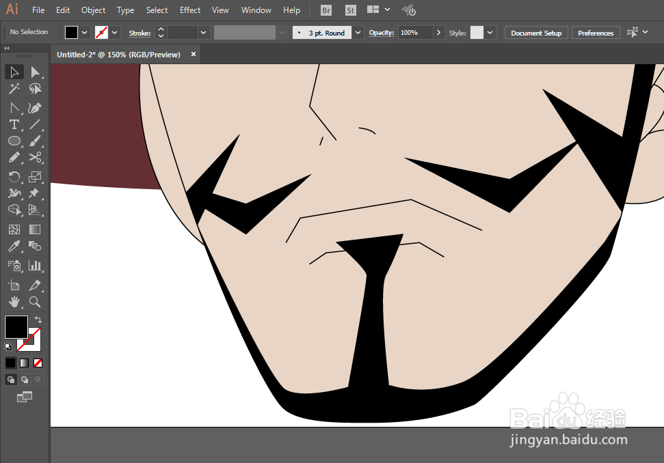Set paint mode to Color
Image resolution: width=664 pixels, height=463 pixels.
10,363
